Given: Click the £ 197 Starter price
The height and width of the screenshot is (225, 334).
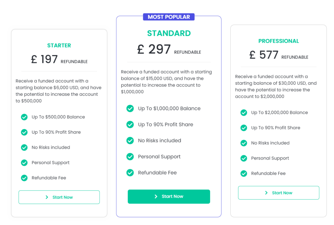Looking at the screenshot, I should [45, 59].
